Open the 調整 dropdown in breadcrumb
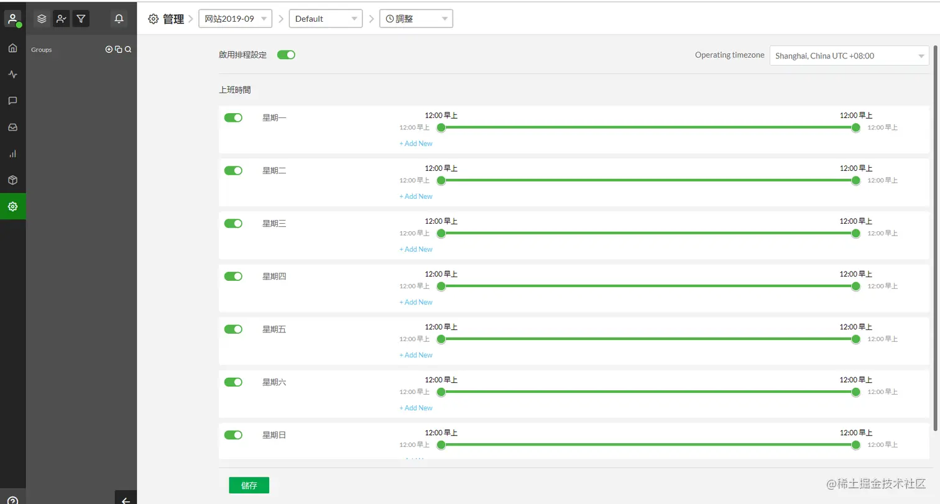This screenshot has width=940, height=504. pyautogui.click(x=416, y=19)
